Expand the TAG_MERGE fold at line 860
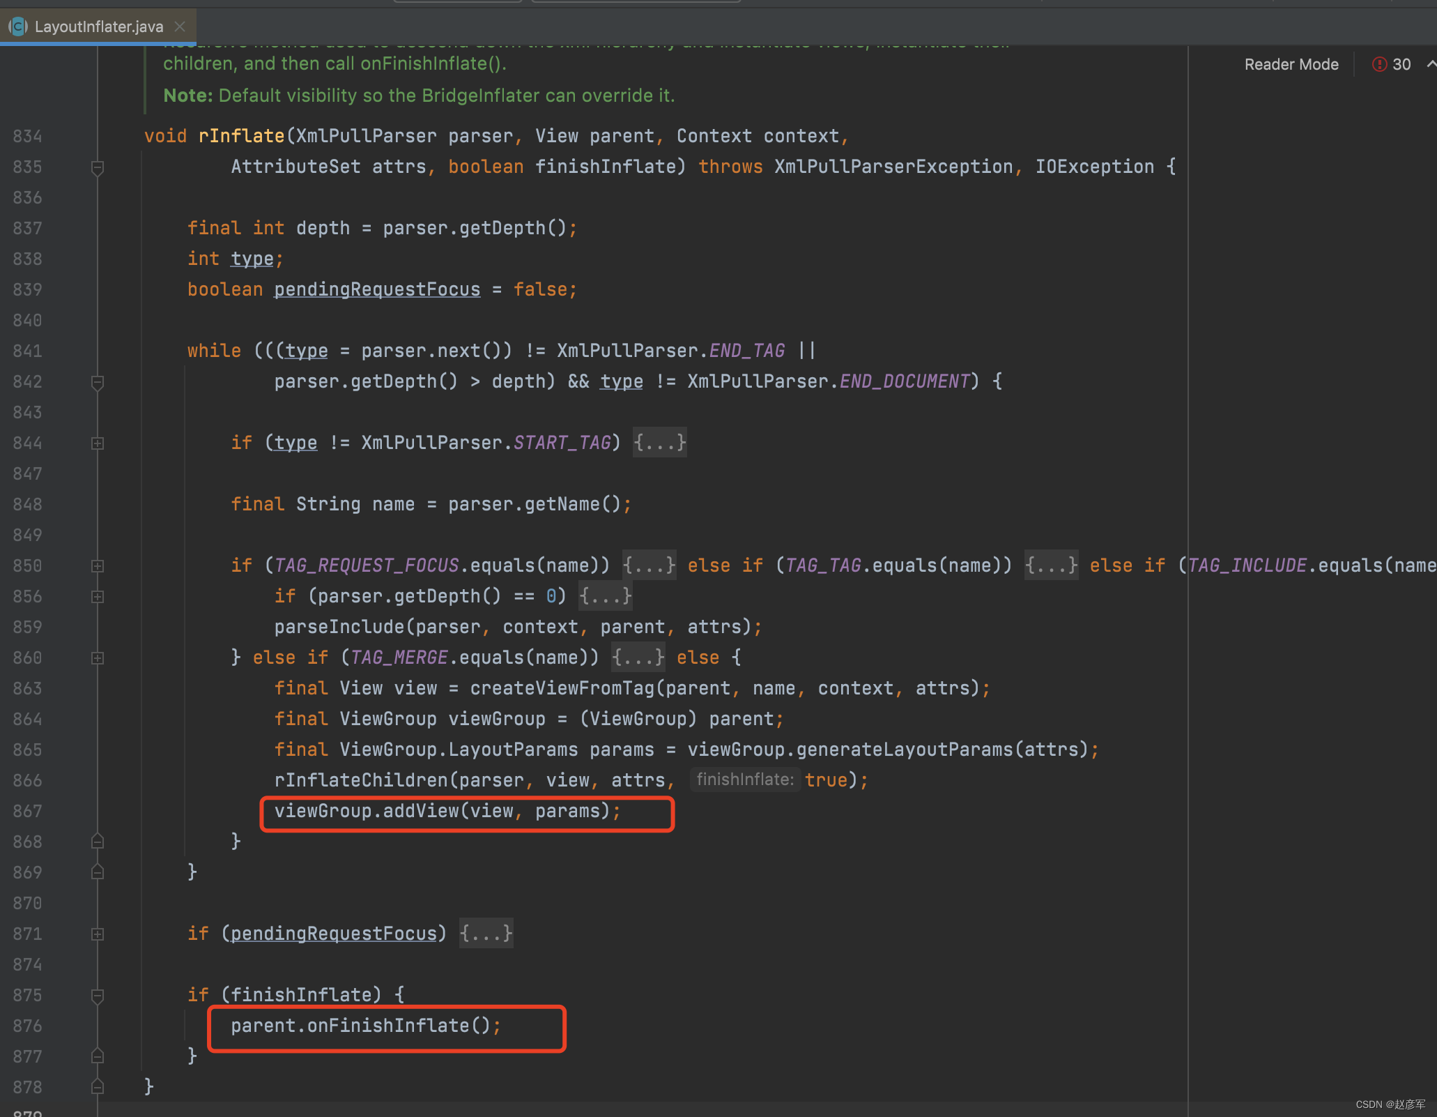The width and height of the screenshot is (1437, 1117). click(x=98, y=658)
